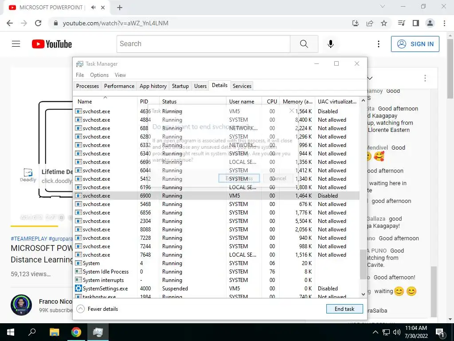Viewport: 454px width, 341px height.
Task: Switch to the Performance tab
Action: tap(119, 86)
